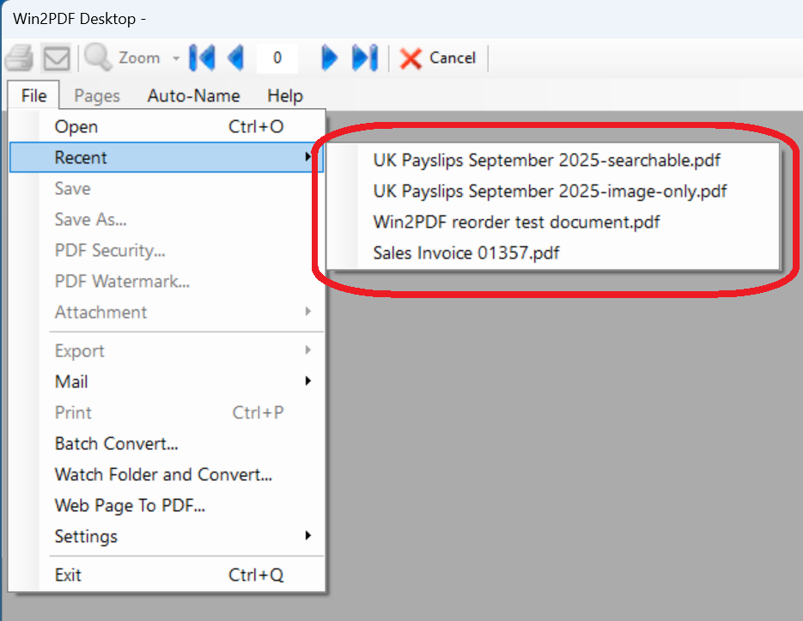This screenshot has height=621, width=803.
Task: Click the email envelope toolbar icon
Action: point(57,58)
